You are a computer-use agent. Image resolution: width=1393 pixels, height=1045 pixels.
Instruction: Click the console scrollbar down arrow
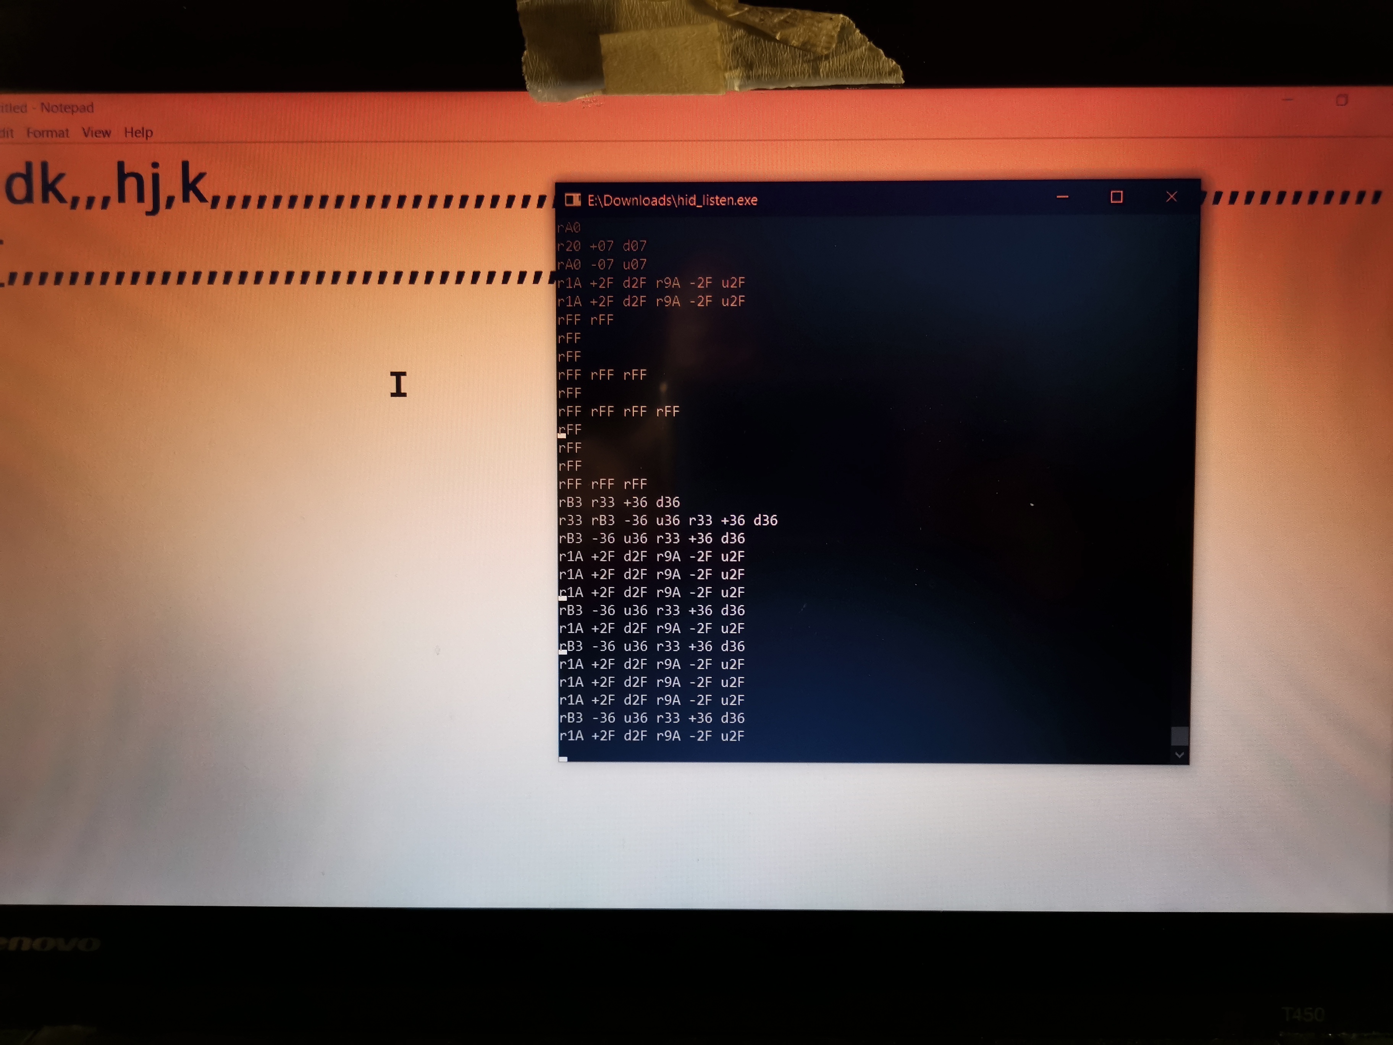[x=1180, y=755]
